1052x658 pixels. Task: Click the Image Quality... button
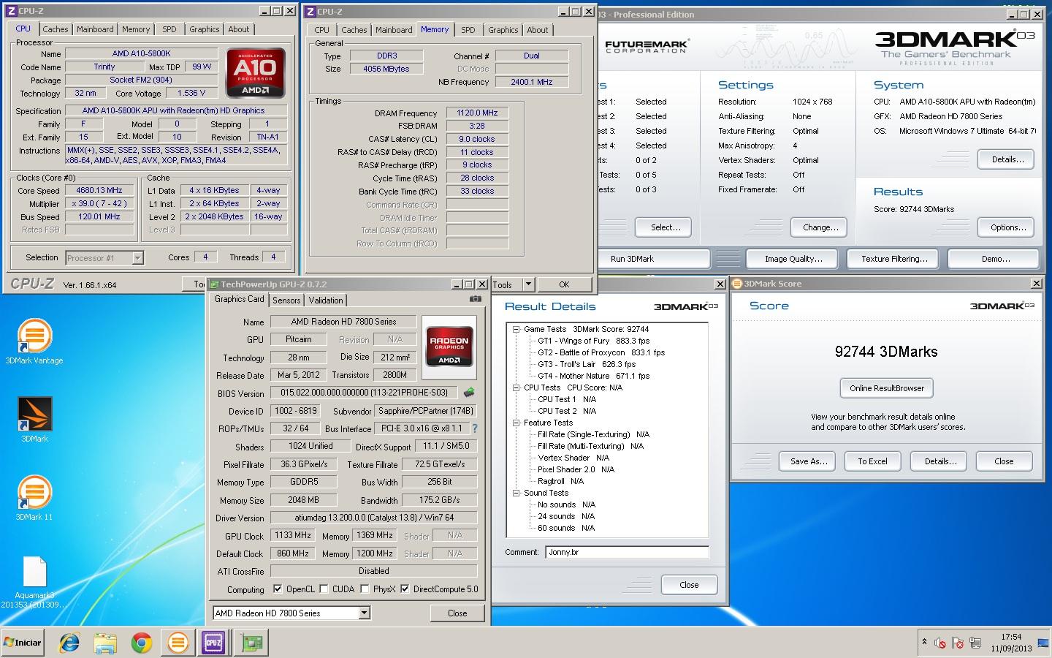(793, 259)
